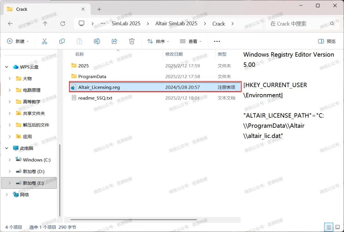Click the This PC monitor icon in address bar

coord(82,24)
